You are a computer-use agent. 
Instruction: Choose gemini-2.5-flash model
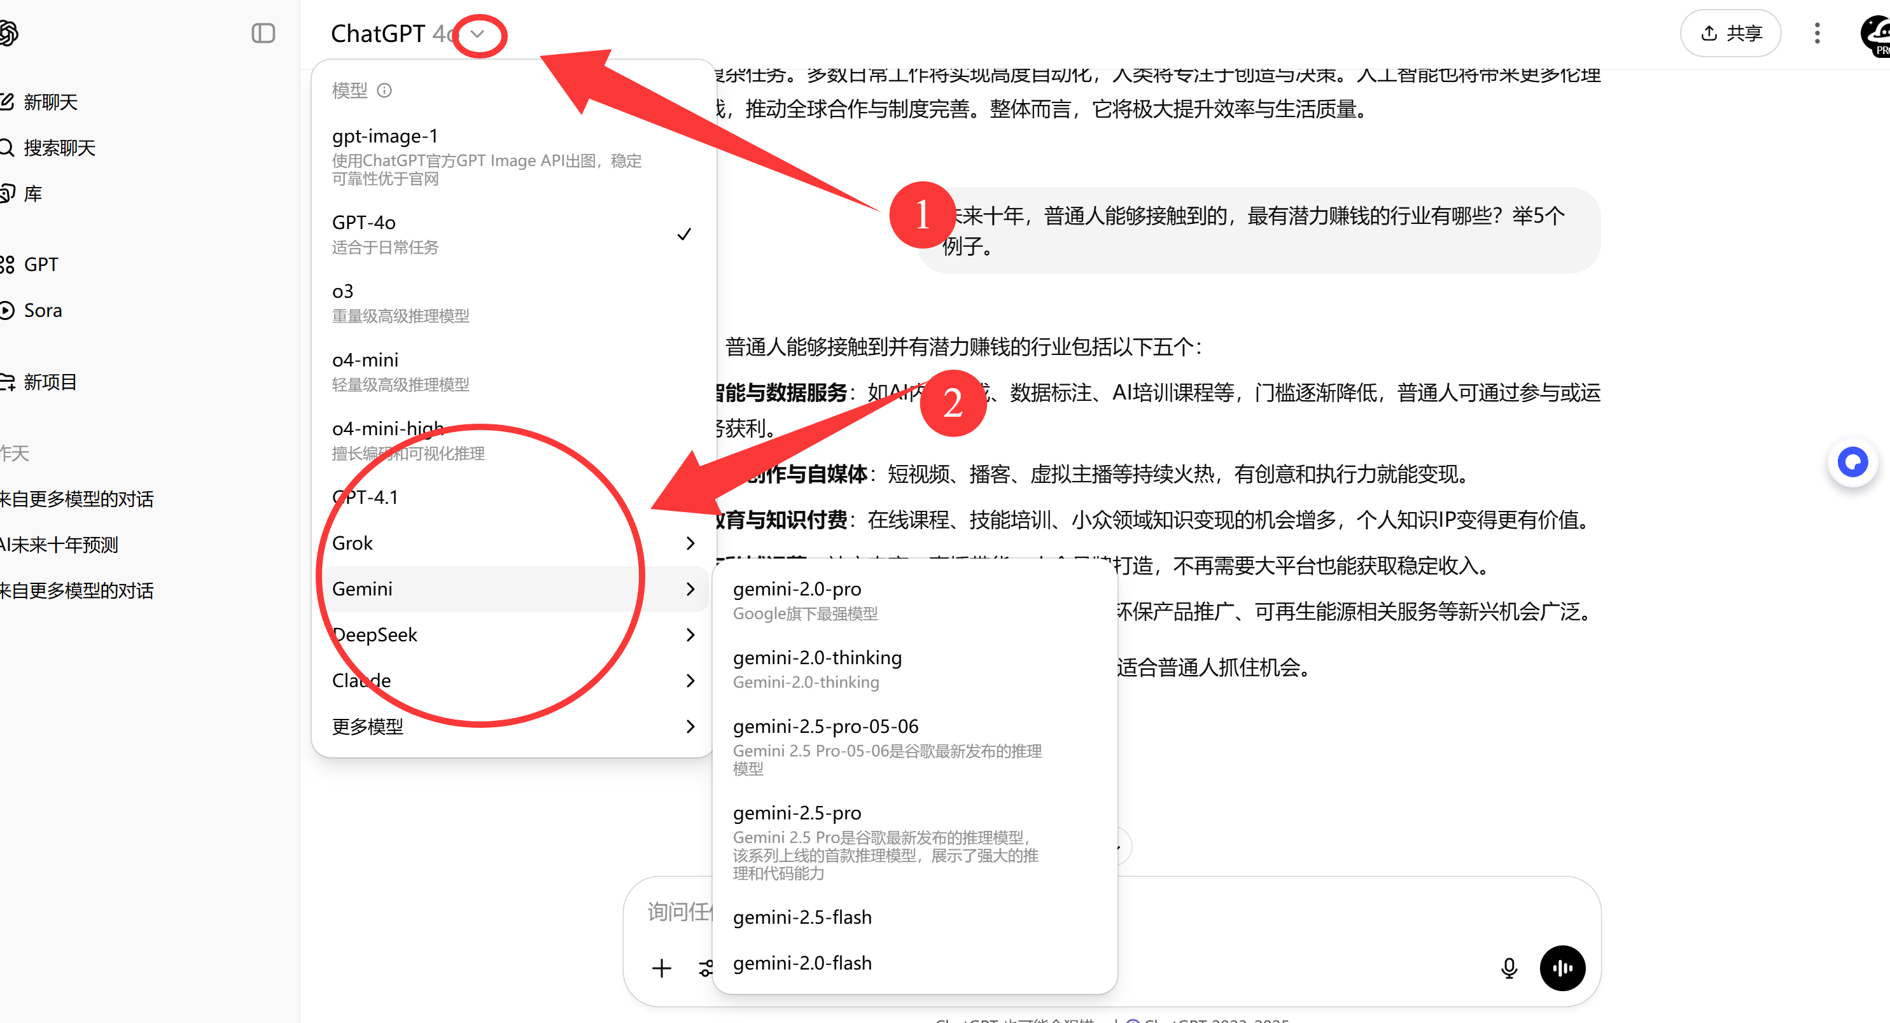tap(914, 917)
